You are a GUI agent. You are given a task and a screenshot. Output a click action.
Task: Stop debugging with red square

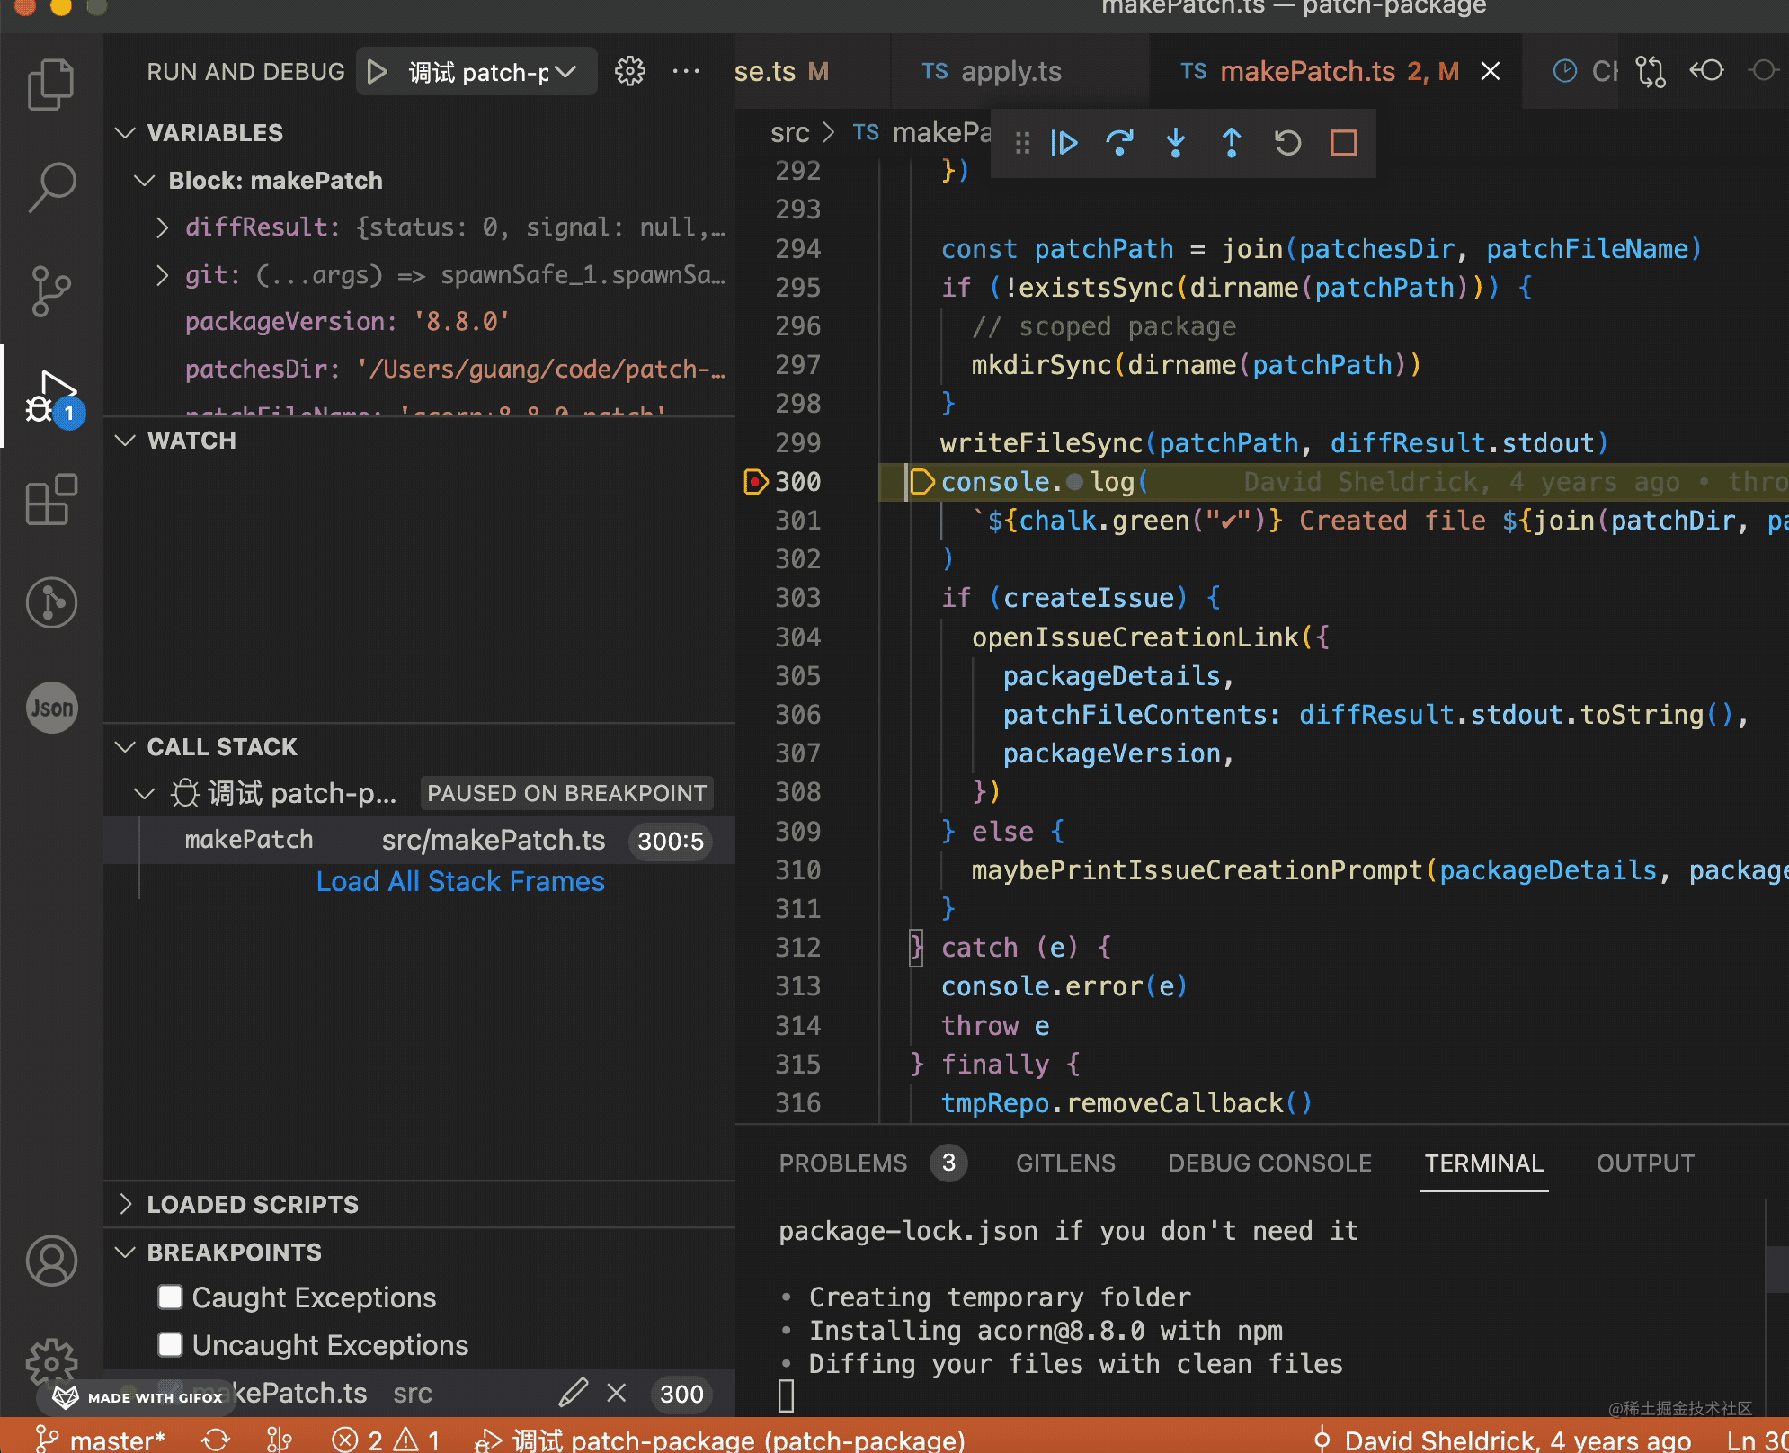point(1343,144)
